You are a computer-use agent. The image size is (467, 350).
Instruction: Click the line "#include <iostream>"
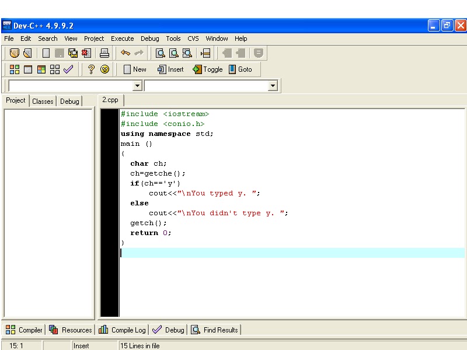coord(165,114)
